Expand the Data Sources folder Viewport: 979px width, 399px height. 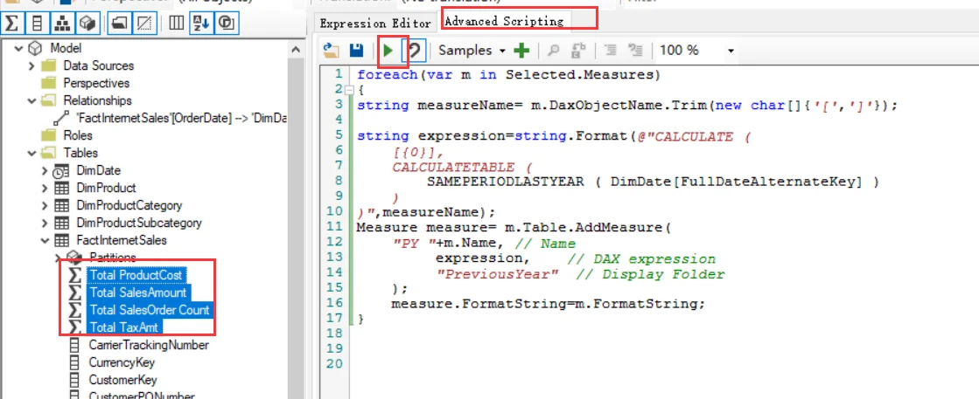pyautogui.click(x=31, y=65)
